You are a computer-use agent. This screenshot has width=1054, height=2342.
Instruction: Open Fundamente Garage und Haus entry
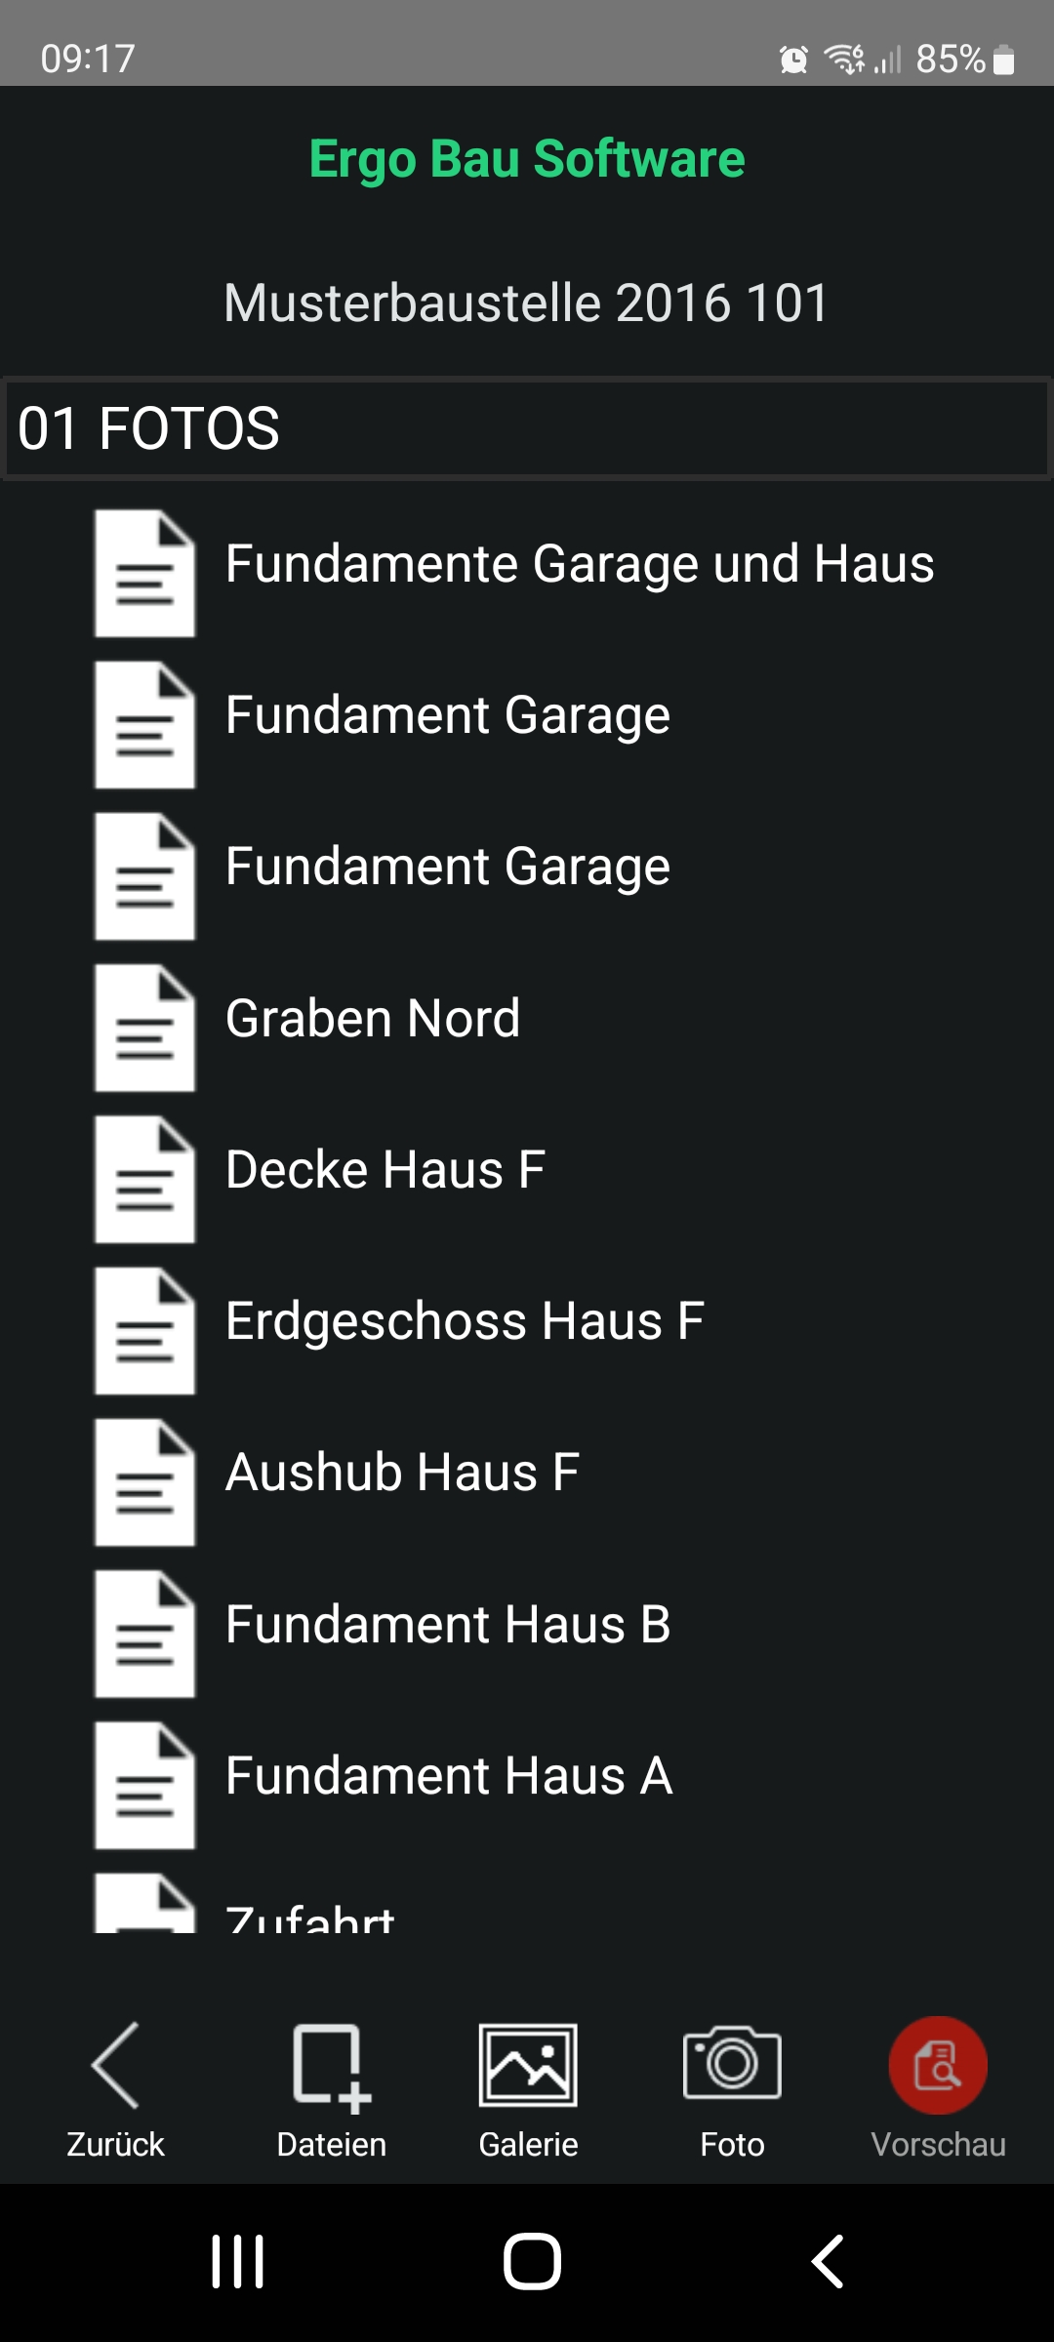[x=580, y=565]
